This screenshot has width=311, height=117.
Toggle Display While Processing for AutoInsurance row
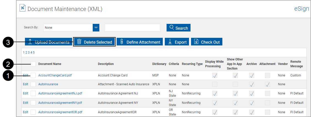pos(215,84)
